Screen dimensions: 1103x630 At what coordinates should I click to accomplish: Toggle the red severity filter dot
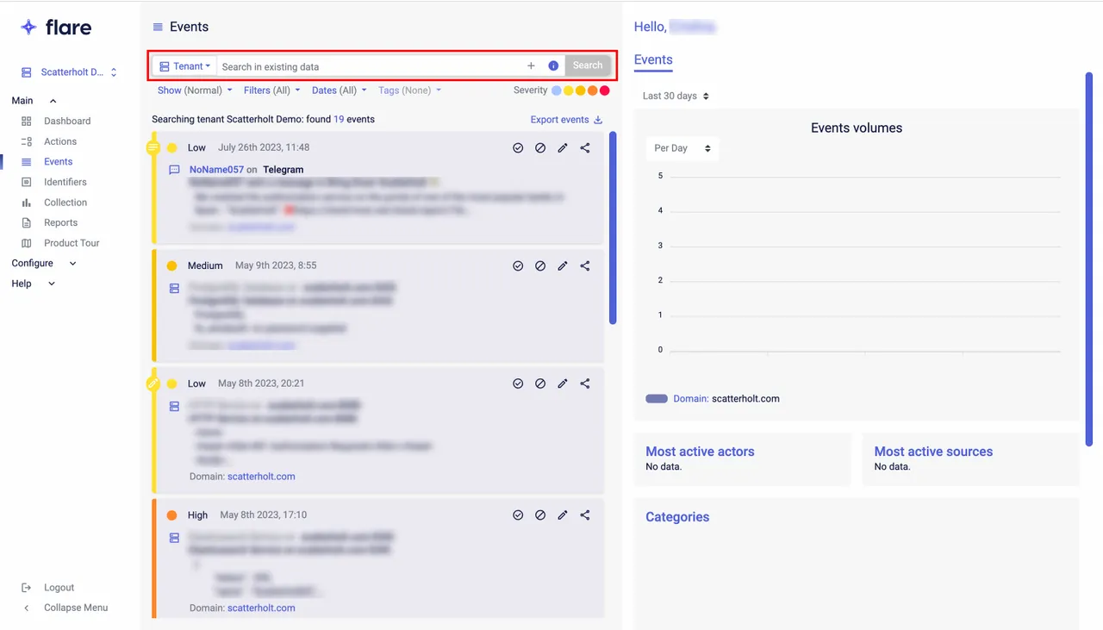click(x=604, y=90)
